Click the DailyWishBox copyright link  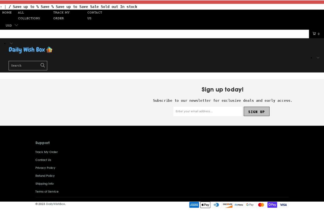point(55,204)
